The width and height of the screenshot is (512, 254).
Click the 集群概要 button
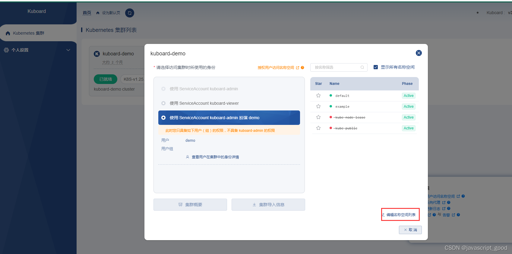pos(190,205)
